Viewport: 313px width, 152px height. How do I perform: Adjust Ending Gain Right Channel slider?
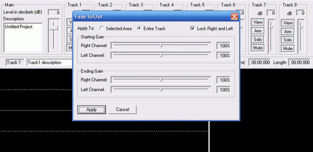tap(161, 80)
